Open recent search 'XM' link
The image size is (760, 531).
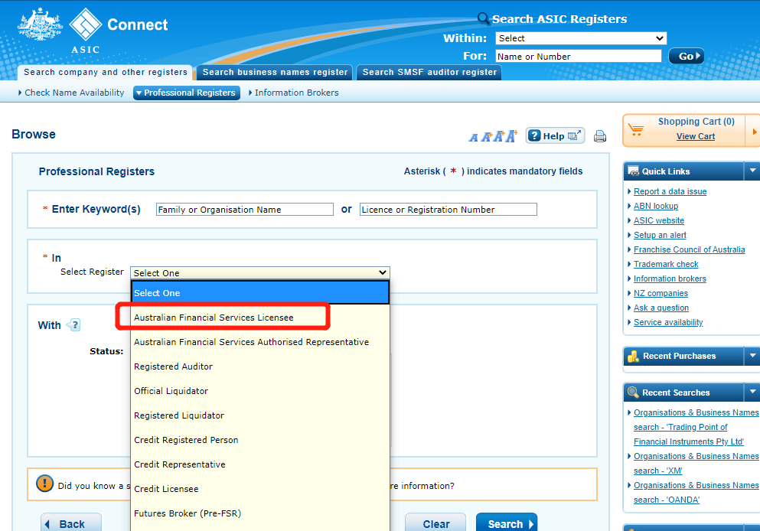tap(696, 463)
